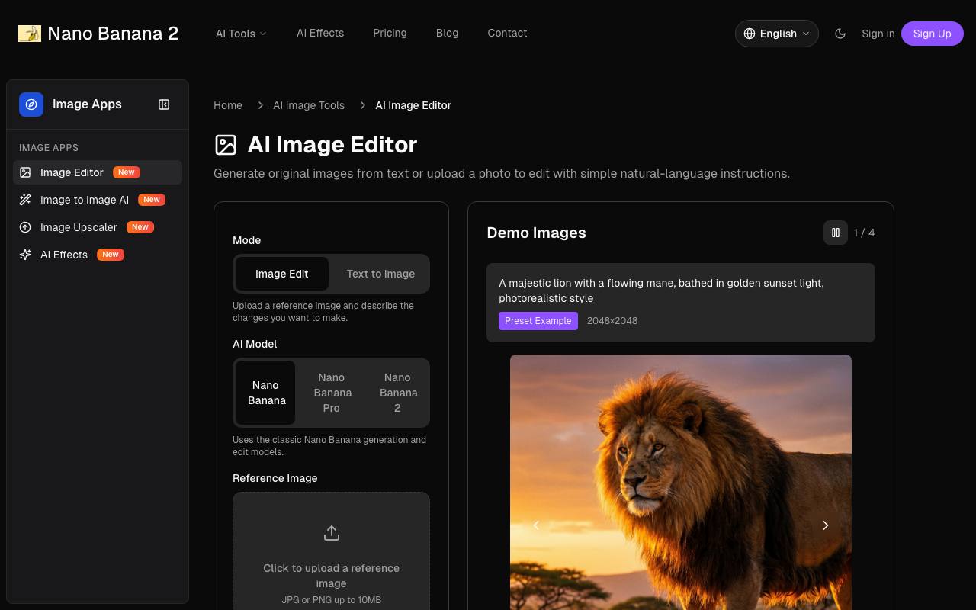The width and height of the screenshot is (976, 610).
Task: Click the lion demo image
Action: [x=680, y=482]
